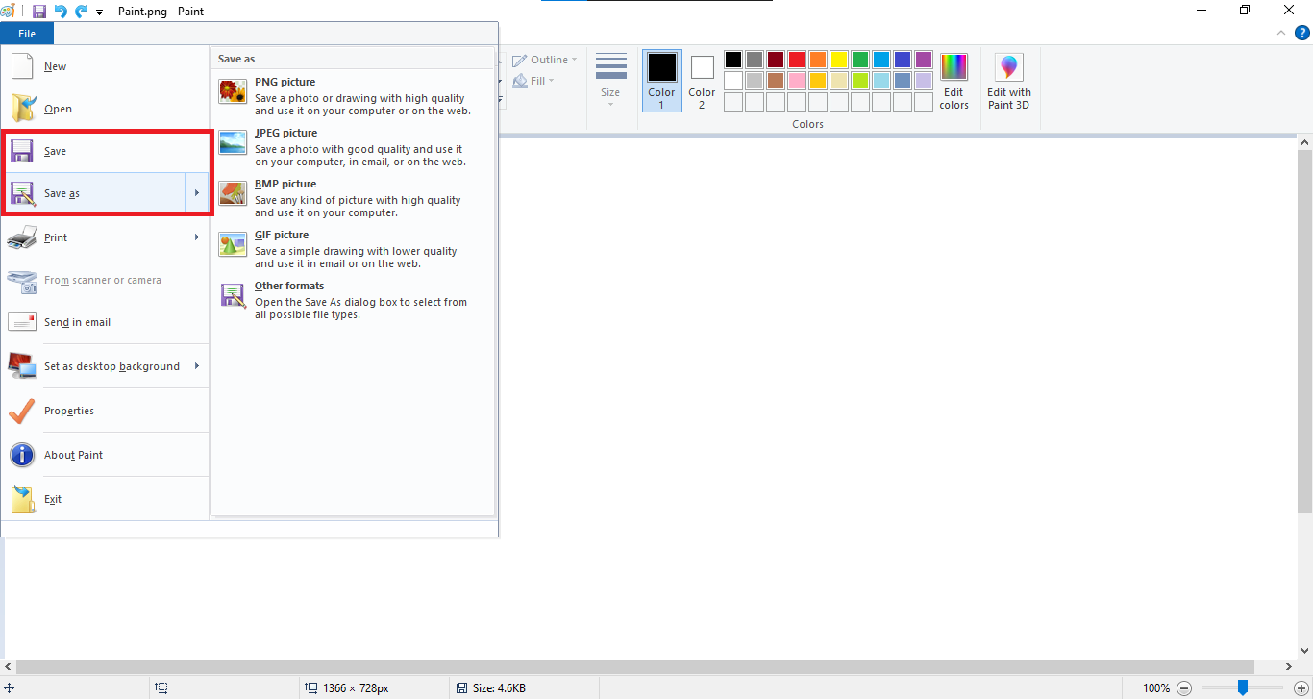
Task: Click Paint app icon in title bar
Action: coord(8,12)
